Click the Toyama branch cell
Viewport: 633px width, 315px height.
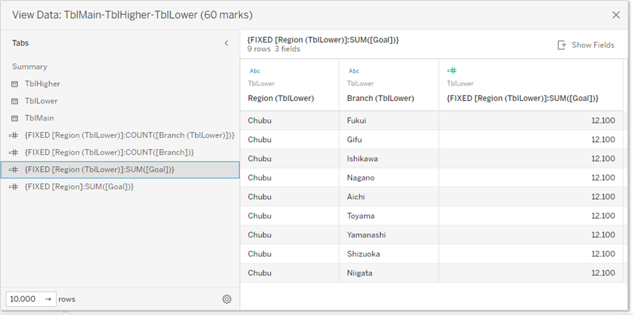pos(389,216)
